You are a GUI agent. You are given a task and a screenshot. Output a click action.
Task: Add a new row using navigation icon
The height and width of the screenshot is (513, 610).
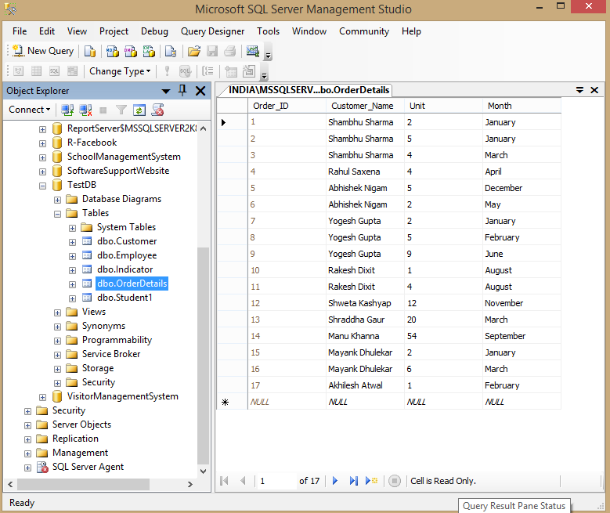371,481
